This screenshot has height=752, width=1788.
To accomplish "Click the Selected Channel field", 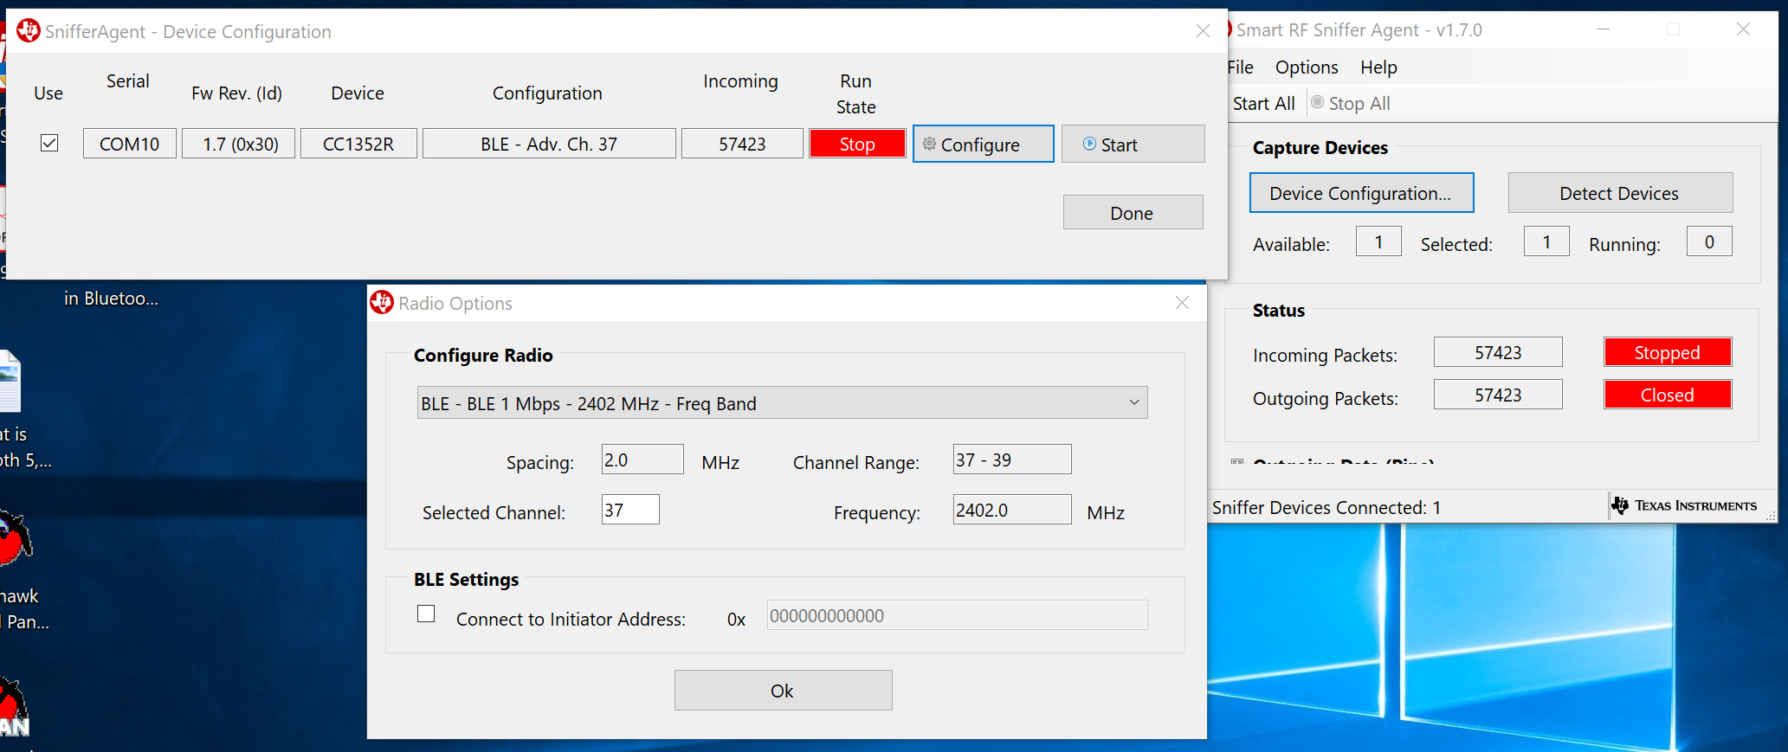I will (x=630, y=510).
